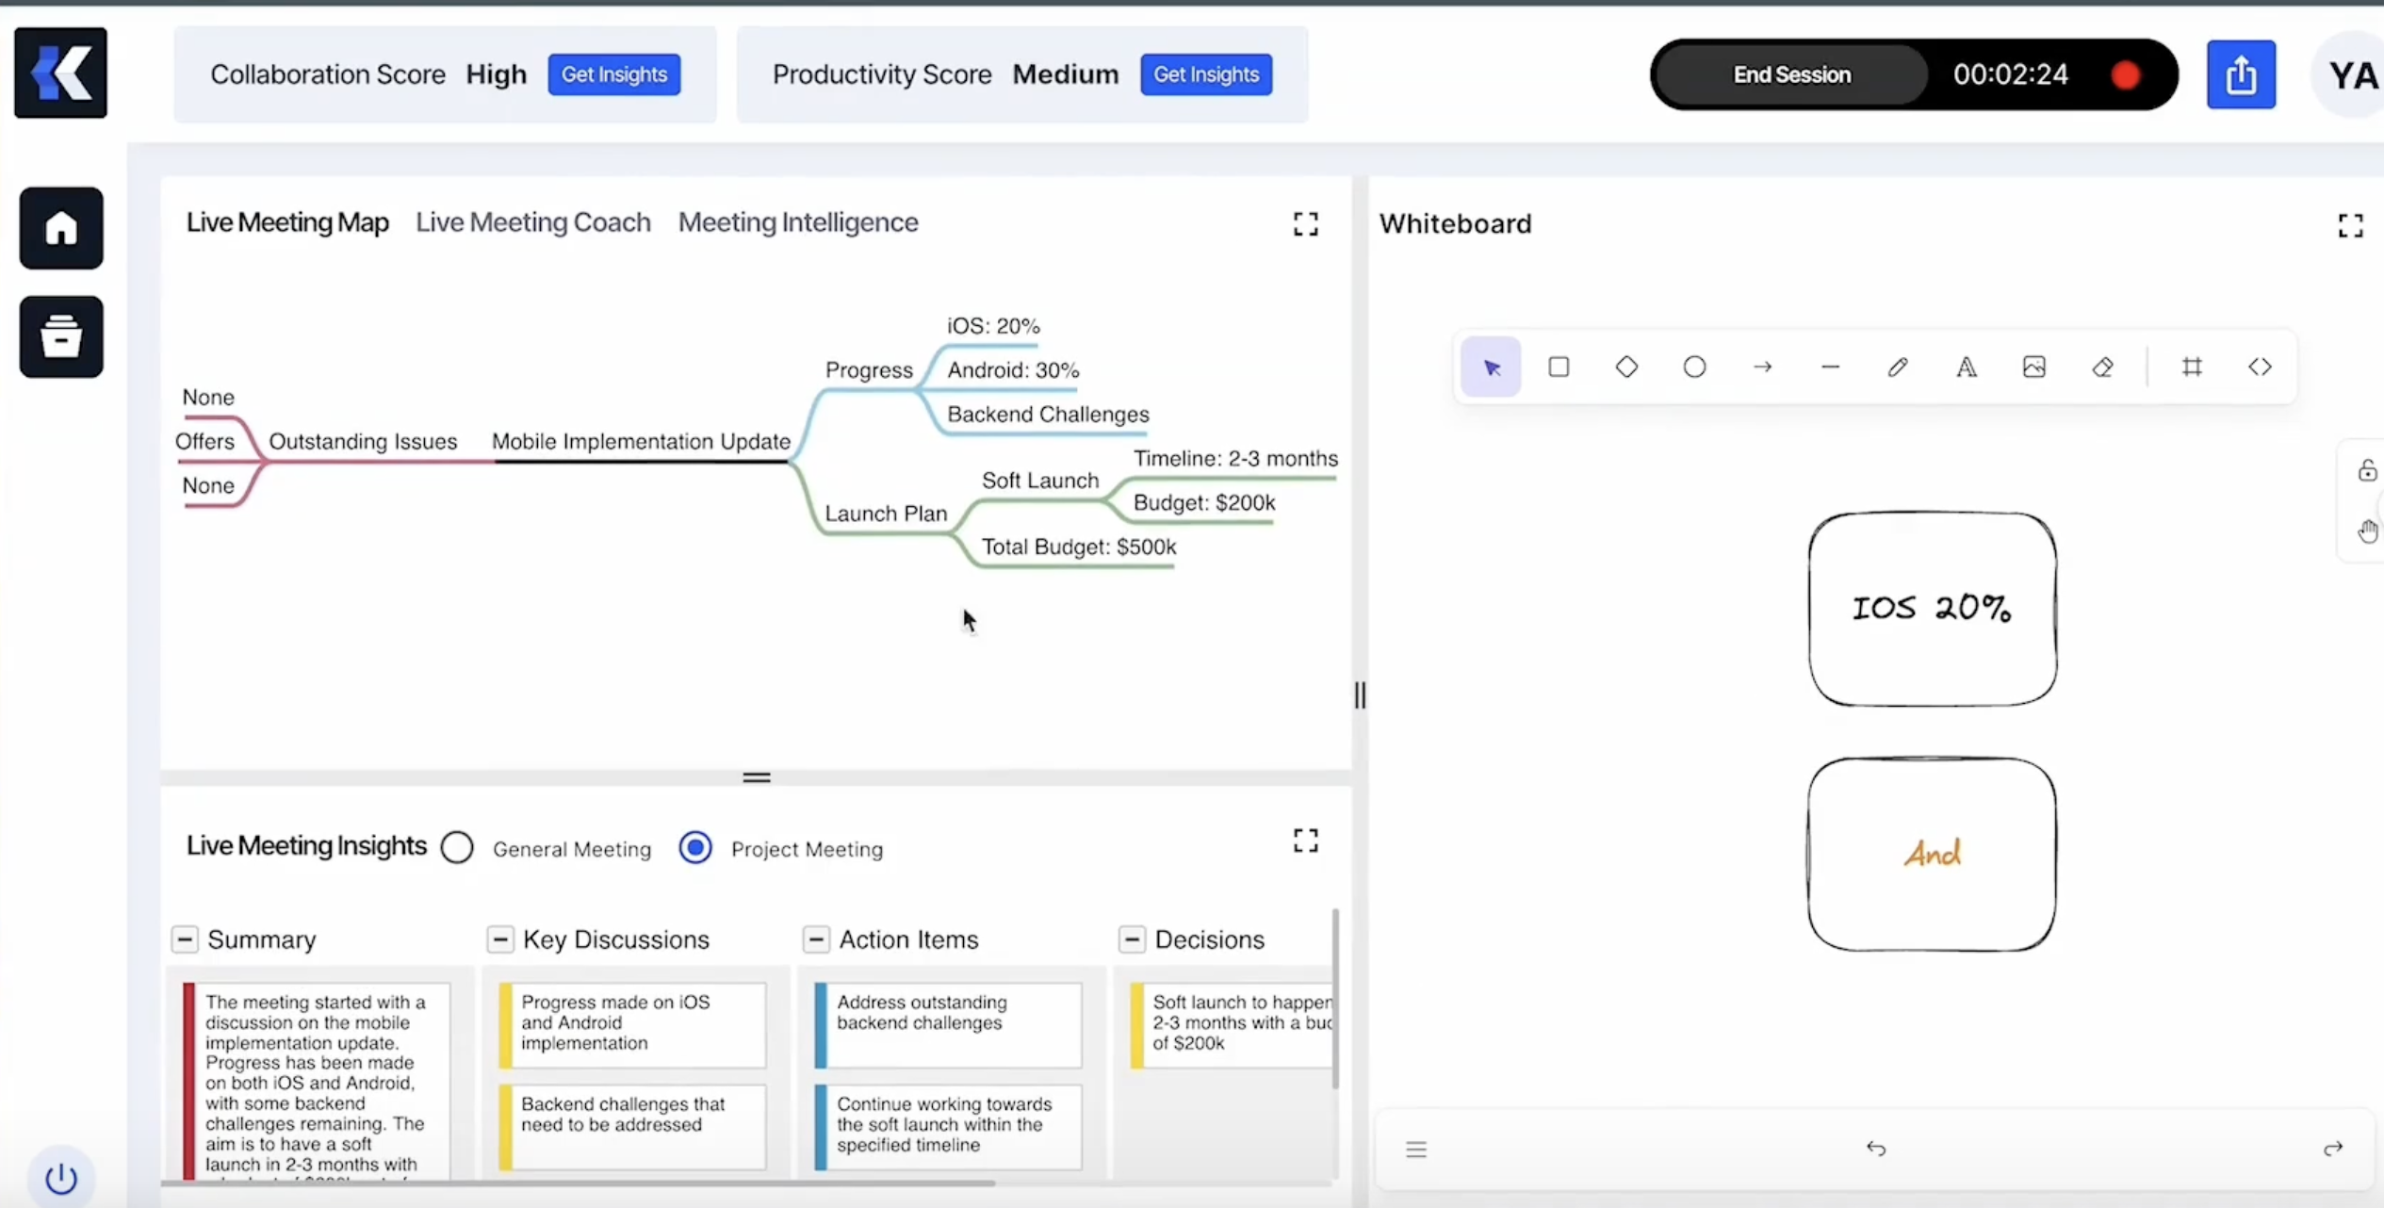Collapse the Decisions section
The height and width of the screenshot is (1208, 2384).
pos(1131,939)
